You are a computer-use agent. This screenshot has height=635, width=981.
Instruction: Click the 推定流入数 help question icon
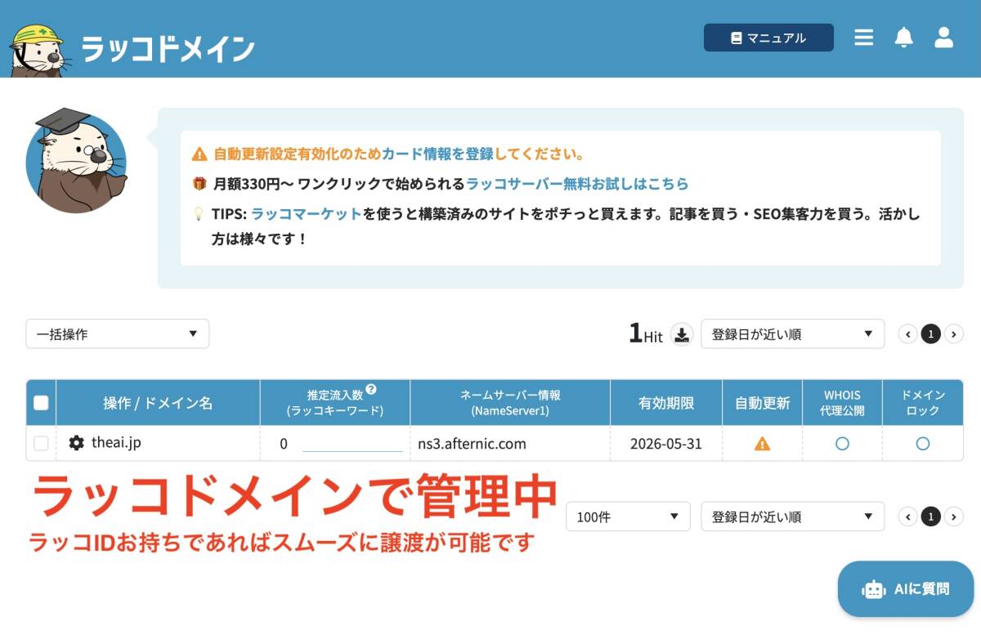pos(371,389)
